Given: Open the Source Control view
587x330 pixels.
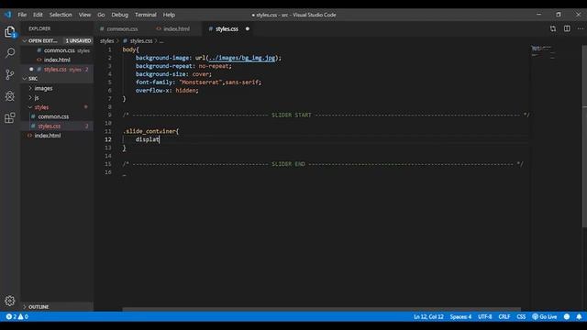Looking at the screenshot, I should point(10,74).
